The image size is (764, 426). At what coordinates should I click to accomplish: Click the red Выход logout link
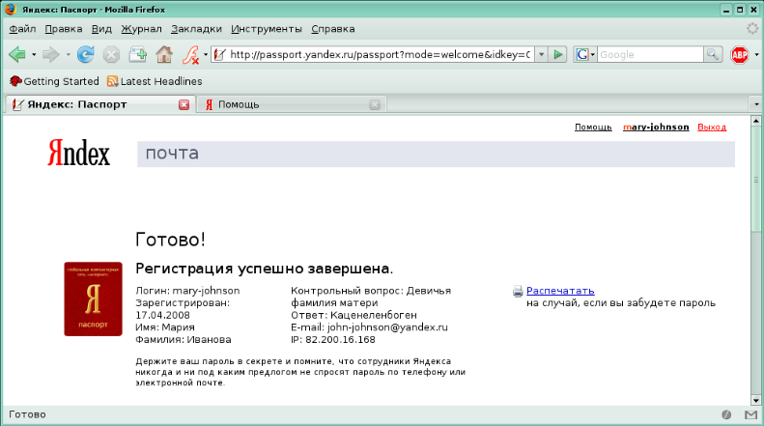(x=712, y=128)
